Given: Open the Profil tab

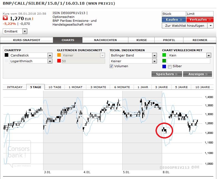Looking at the screenshot, I should tap(169, 40).
